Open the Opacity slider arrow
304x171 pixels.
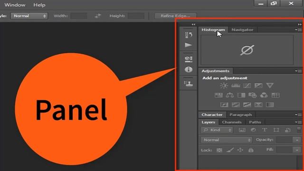click(x=297, y=140)
